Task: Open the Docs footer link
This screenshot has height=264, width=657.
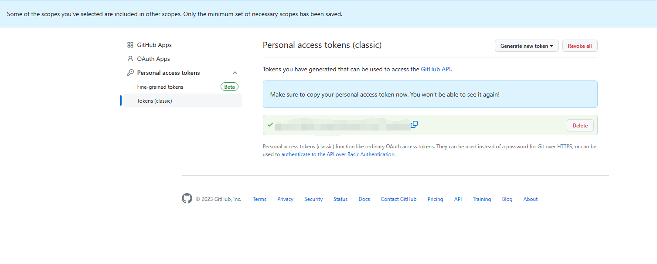Action: pyautogui.click(x=364, y=199)
